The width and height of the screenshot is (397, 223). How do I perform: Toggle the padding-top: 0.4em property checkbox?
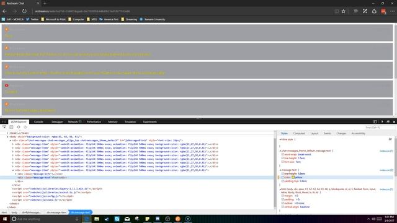(283, 181)
